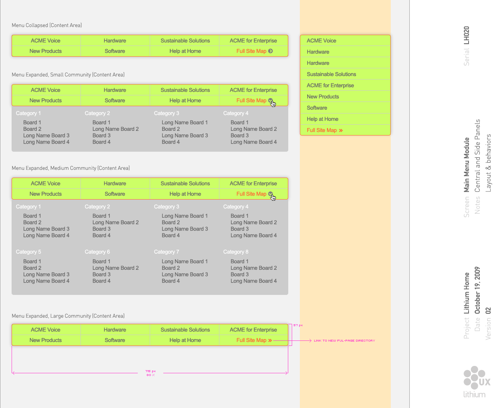Image resolution: width=503 pixels, height=408 pixels.
Task: Select ACME for Enterprise in medium community menu
Action: pyautogui.click(x=253, y=183)
